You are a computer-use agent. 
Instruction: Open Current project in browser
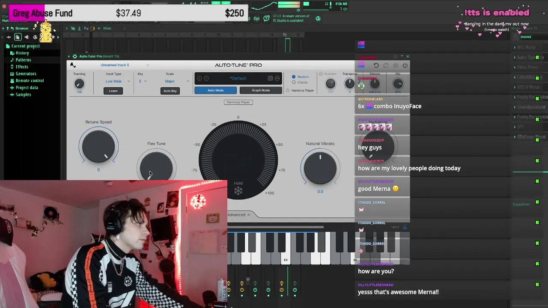pyautogui.click(x=25, y=46)
